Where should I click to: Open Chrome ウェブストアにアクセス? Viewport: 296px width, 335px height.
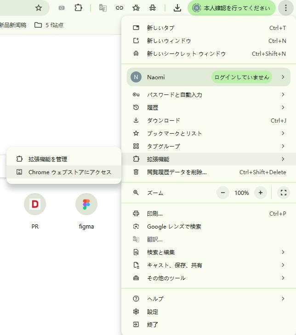64,172
